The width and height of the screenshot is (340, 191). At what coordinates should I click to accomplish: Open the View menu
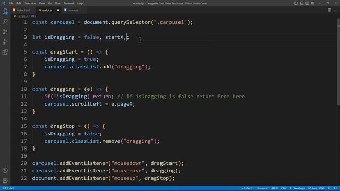pyautogui.click(x=42, y=3)
